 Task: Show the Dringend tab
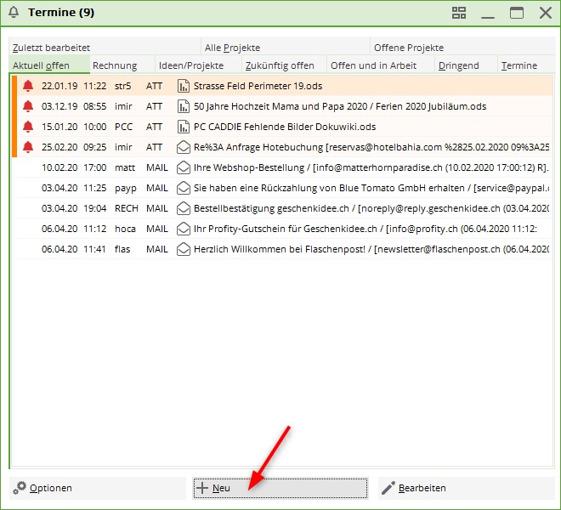(459, 65)
